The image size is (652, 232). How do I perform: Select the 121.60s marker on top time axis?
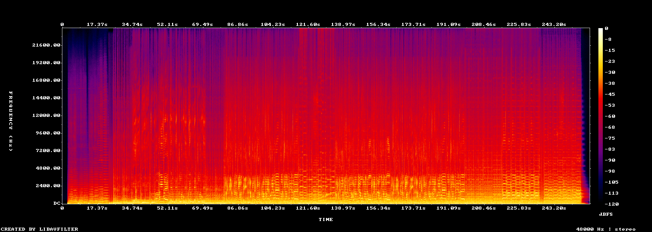click(x=308, y=25)
